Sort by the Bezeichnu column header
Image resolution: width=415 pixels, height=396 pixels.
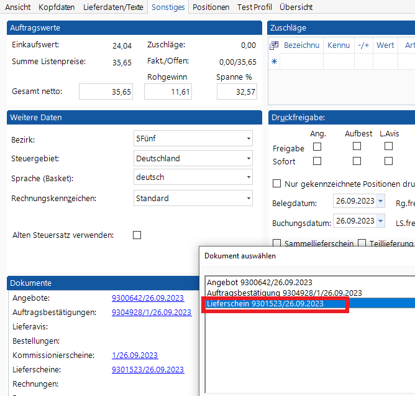pyautogui.click(x=301, y=45)
